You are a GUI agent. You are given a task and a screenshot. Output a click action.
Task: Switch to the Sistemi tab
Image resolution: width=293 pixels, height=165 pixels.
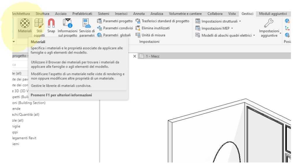103,14
